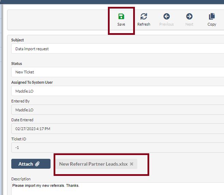This screenshot has width=224, height=195.
Task: Open the attached New Referral Partner Leads.xlsx file name
Action: click(x=93, y=164)
